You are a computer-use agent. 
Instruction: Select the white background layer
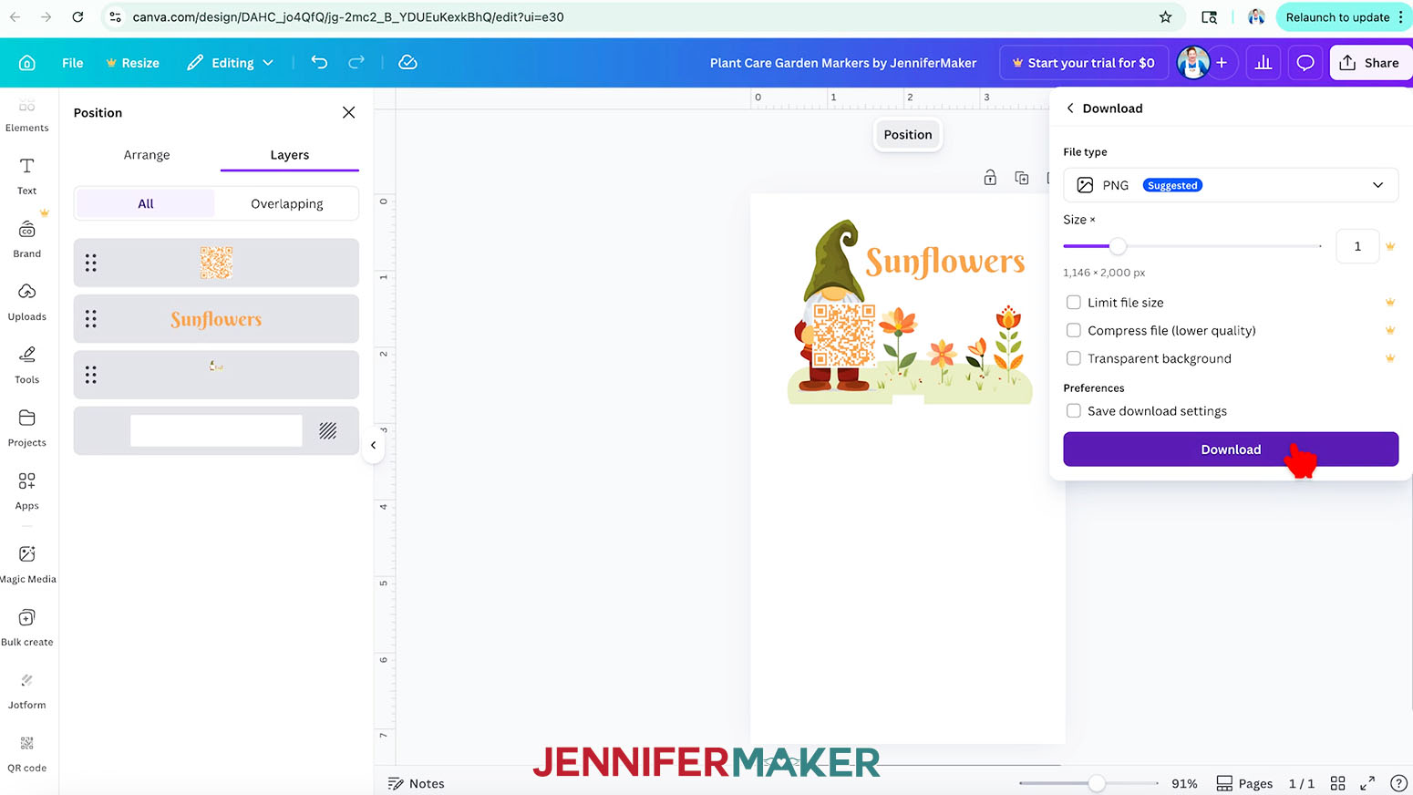click(x=216, y=430)
